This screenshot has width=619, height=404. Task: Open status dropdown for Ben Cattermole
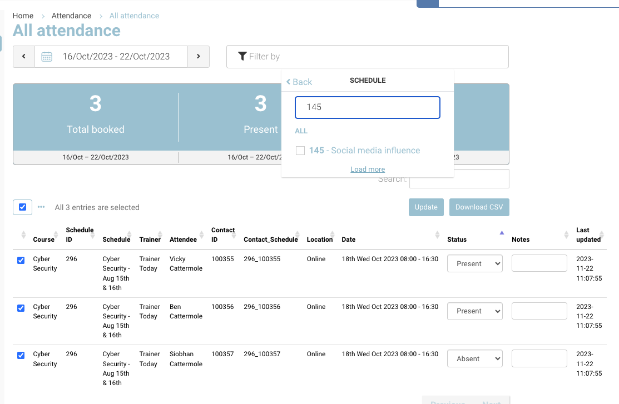[x=474, y=311]
